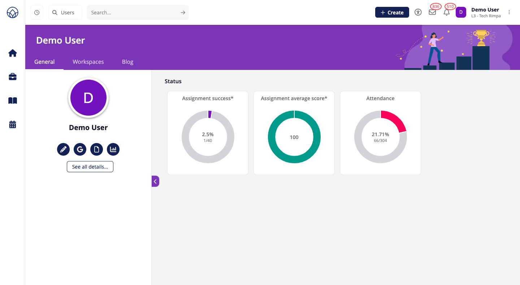Open the recent history clock icon
520x285 pixels.
tap(37, 13)
